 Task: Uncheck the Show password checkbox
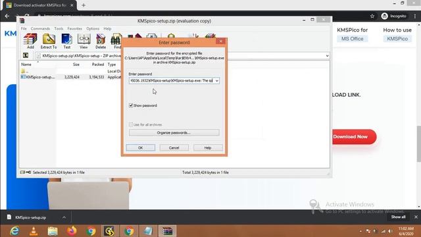click(131, 105)
